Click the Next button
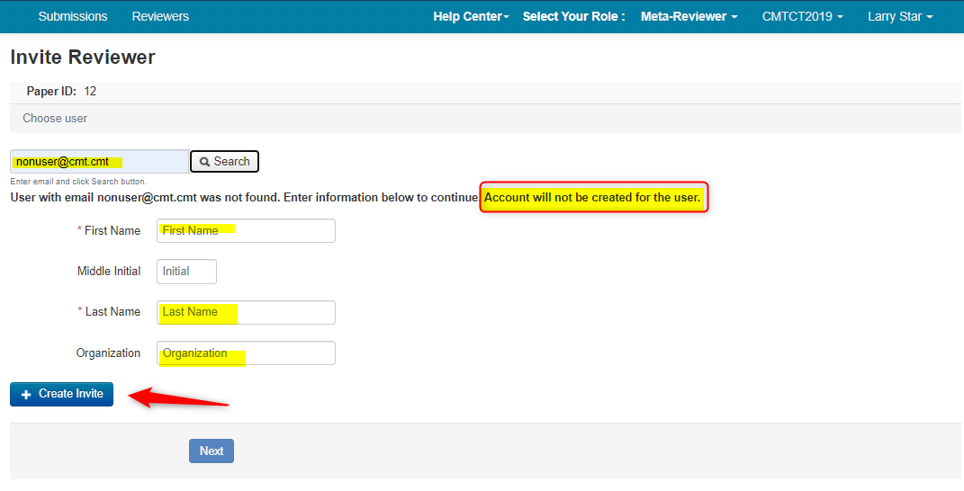Viewport: 964px width, 491px height. (212, 451)
